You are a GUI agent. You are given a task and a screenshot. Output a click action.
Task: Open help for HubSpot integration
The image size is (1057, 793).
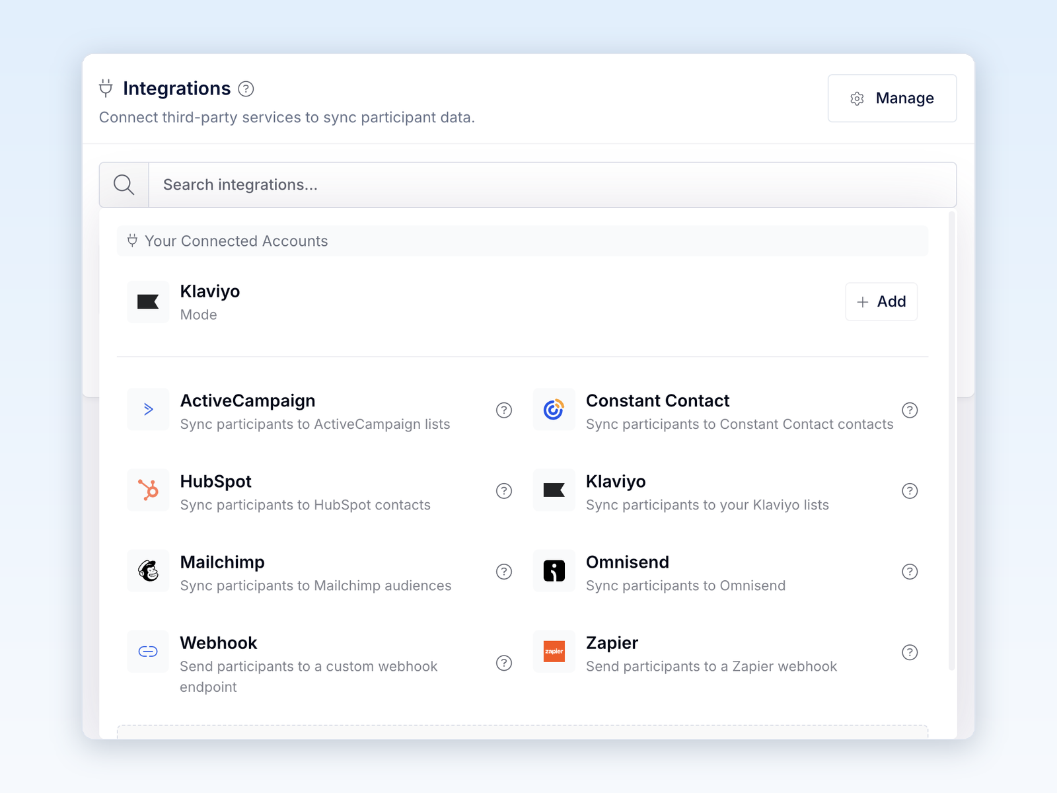click(x=504, y=491)
